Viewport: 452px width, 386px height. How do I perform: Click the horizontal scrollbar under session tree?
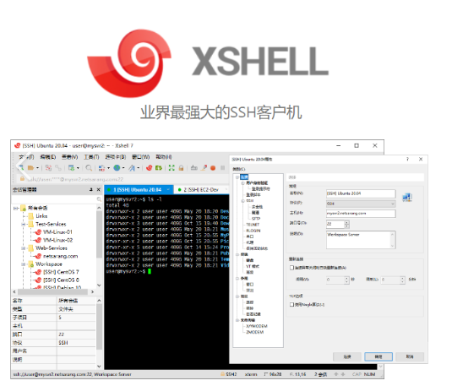pos(53,291)
